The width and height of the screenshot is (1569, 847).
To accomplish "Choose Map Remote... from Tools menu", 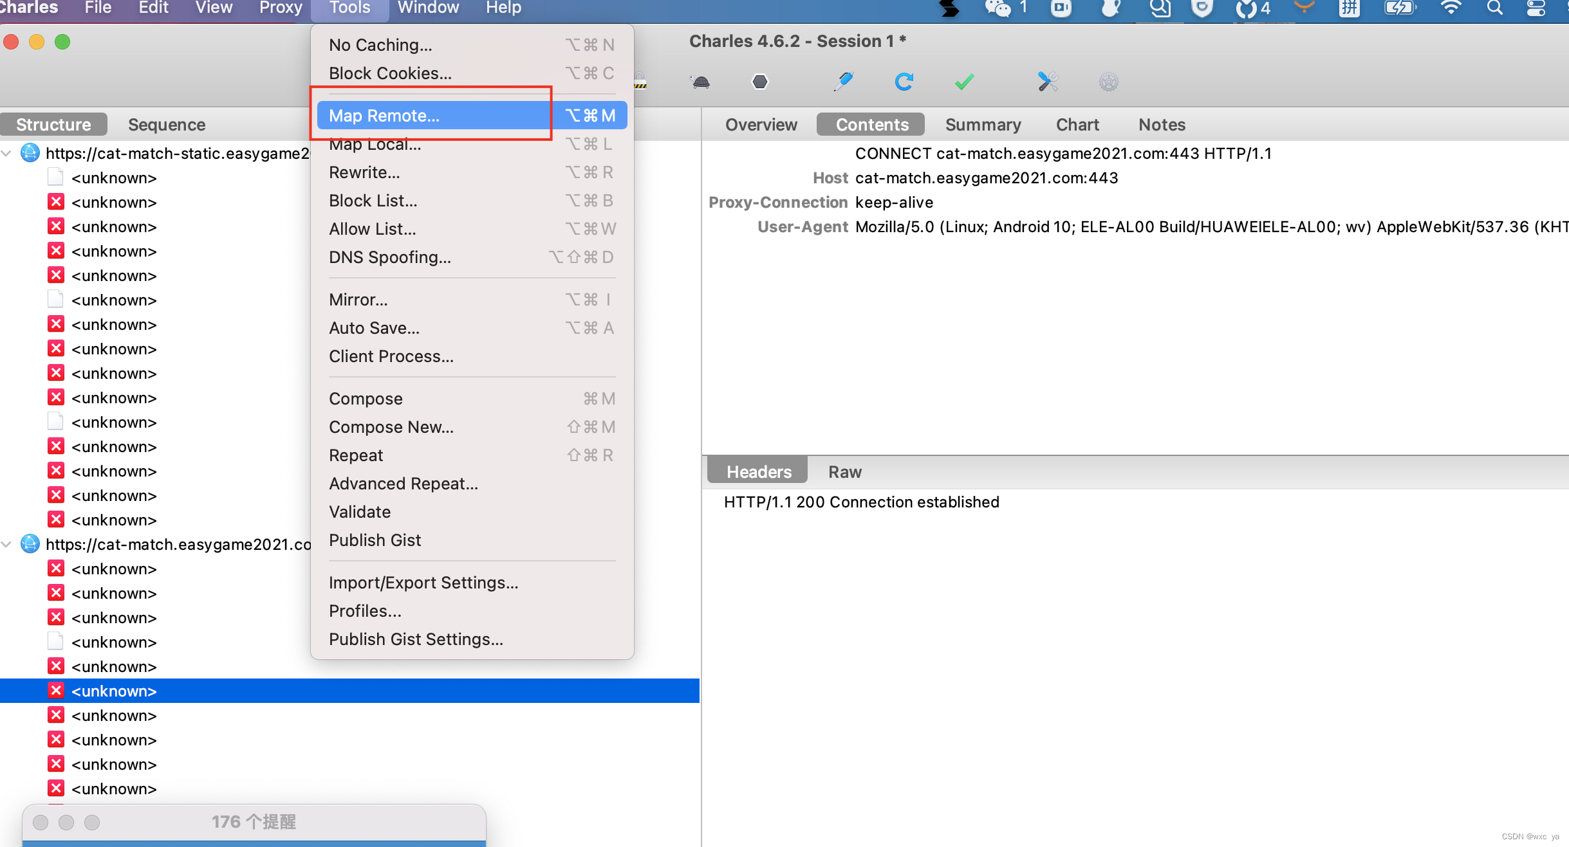I will point(472,116).
